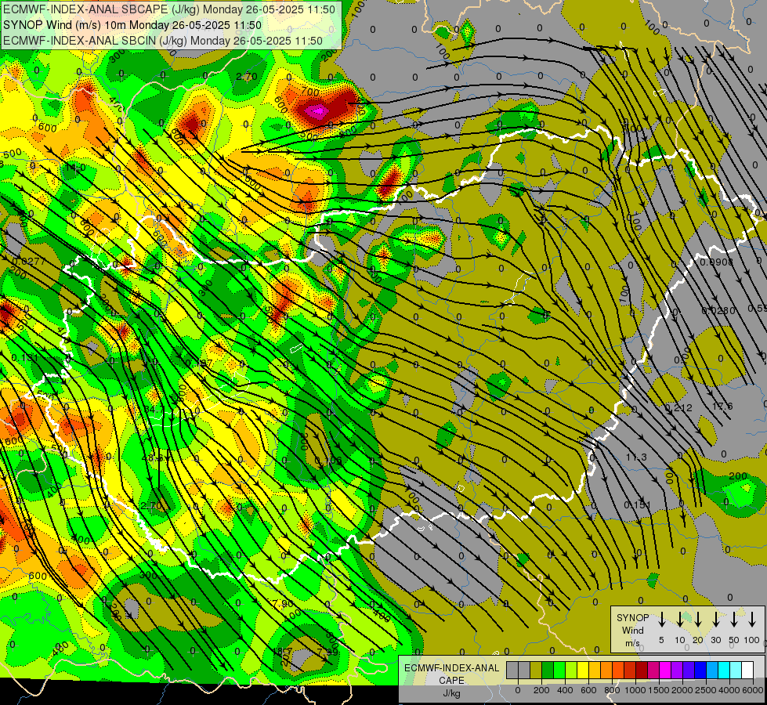Pick the olive swatch in the CAPE legend
The height and width of the screenshot is (705, 767).
tap(536, 670)
